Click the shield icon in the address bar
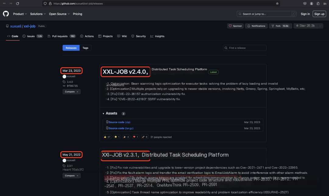 pos(45,4)
